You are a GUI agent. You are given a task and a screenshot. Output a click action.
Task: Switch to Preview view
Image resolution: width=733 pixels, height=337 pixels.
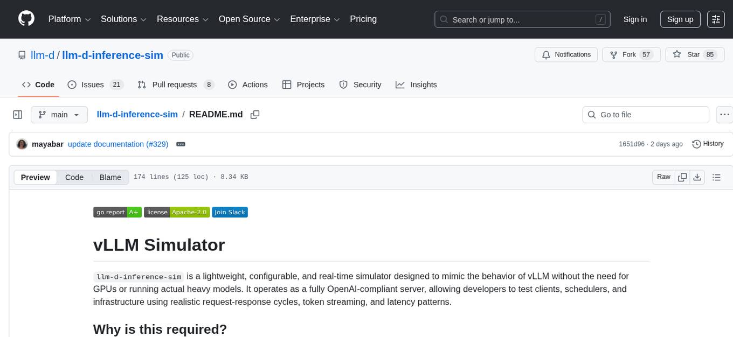(x=36, y=177)
